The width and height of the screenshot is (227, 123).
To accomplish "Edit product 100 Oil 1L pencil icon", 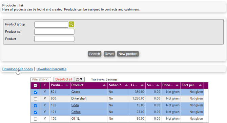I will pyautogui.click(x=45, y=119).
